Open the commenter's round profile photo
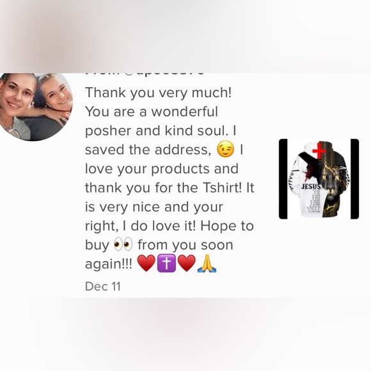This screenshot has height=371, width=371. (x=35, y=107)
